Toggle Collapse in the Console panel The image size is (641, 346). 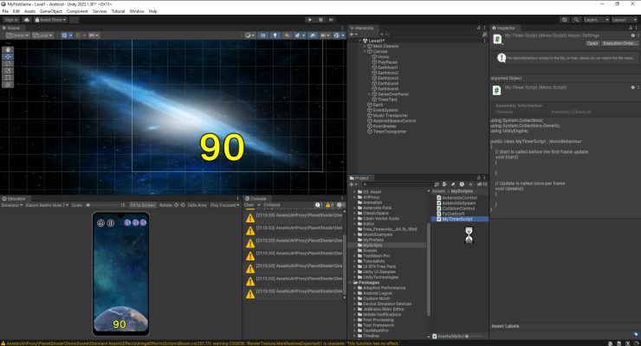[x=272, y=204]
